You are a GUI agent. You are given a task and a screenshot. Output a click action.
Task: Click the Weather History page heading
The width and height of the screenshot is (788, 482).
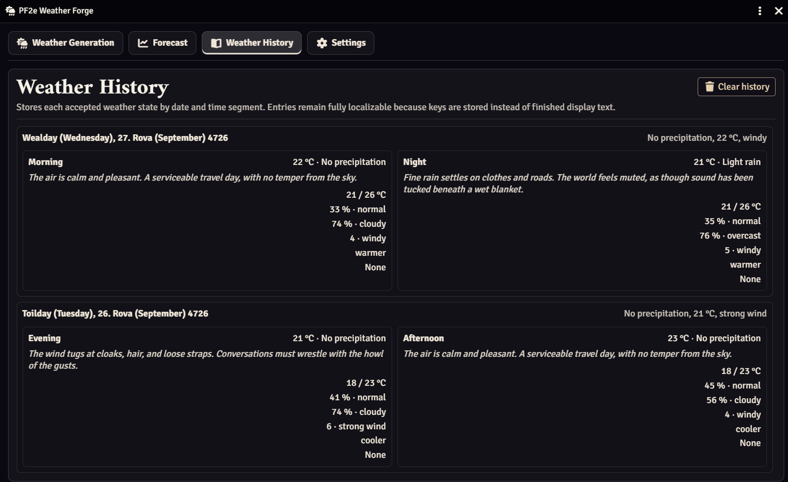(x=93, y=87)
